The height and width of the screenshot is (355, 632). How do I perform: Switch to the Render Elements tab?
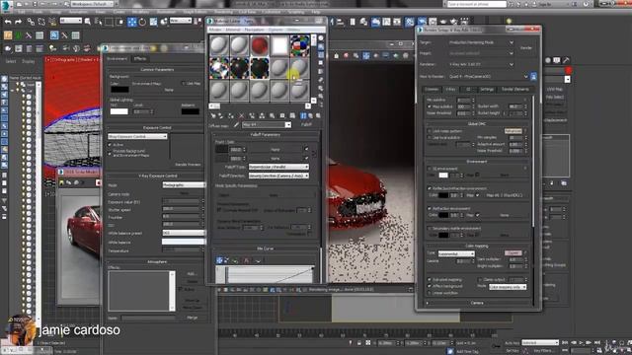515,90
